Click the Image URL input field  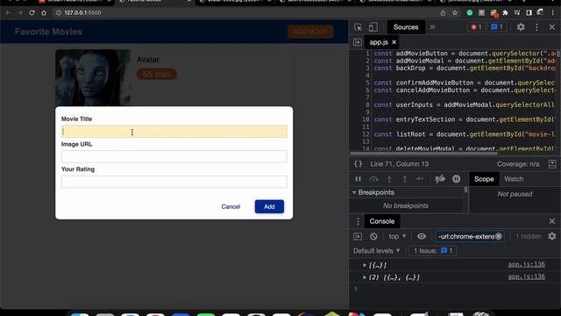coord(174,156)
